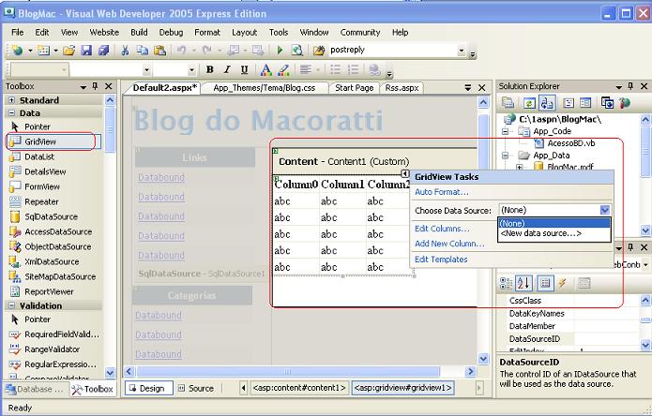Click the Foreground Color icon in toolbar
The width and height of the screenshot is (652, 416).
(266, 70)
